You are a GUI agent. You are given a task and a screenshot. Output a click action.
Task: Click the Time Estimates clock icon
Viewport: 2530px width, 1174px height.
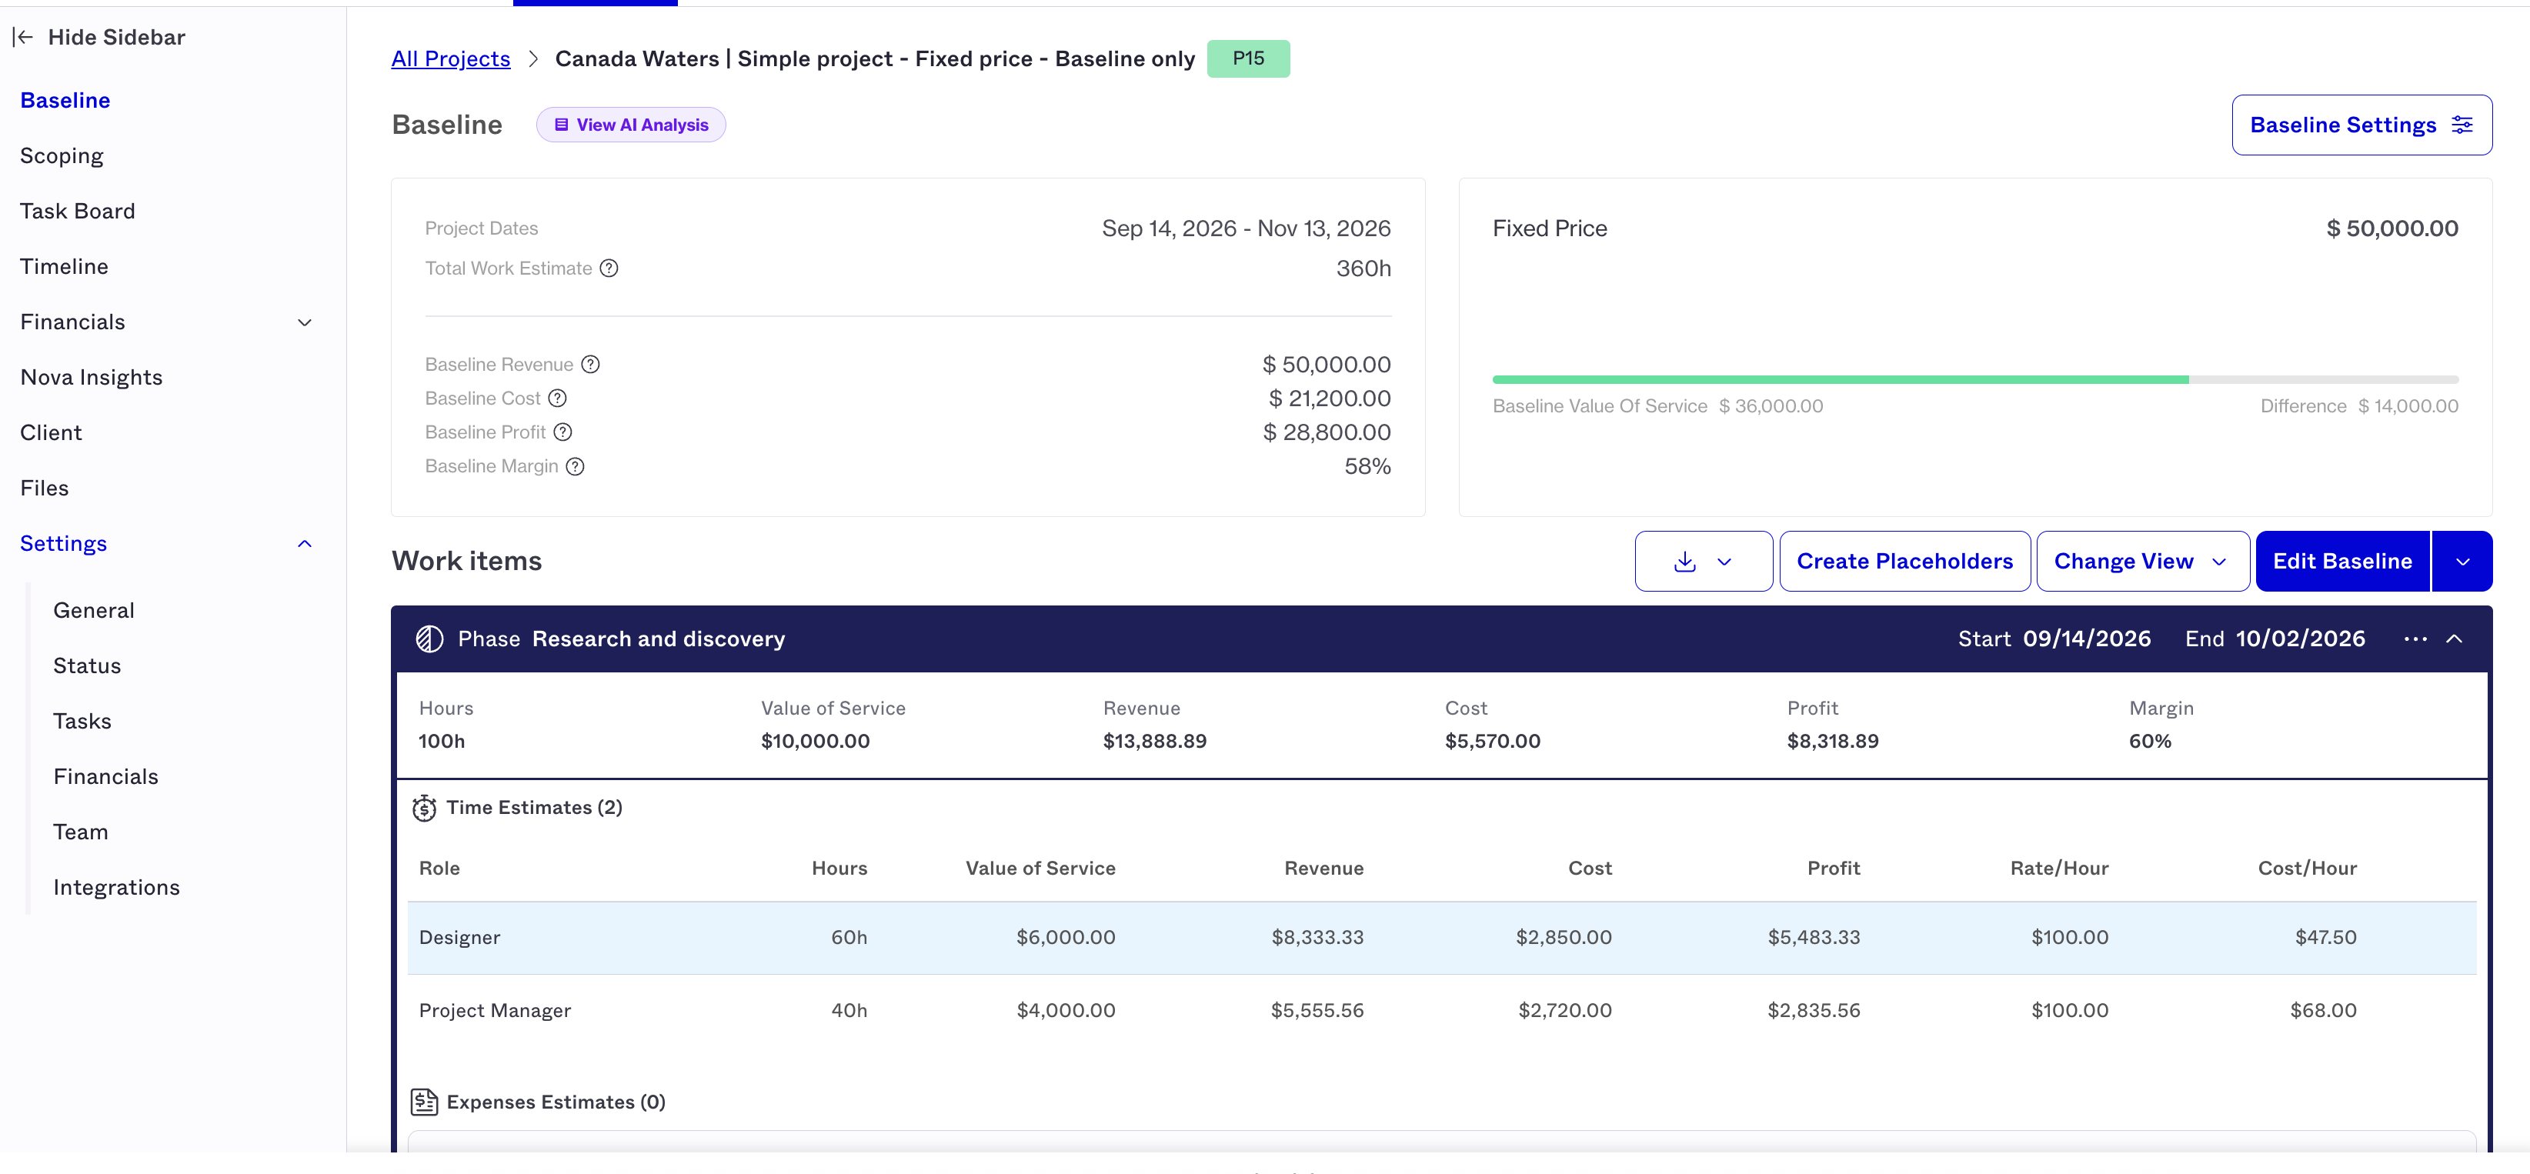(424, 808)
